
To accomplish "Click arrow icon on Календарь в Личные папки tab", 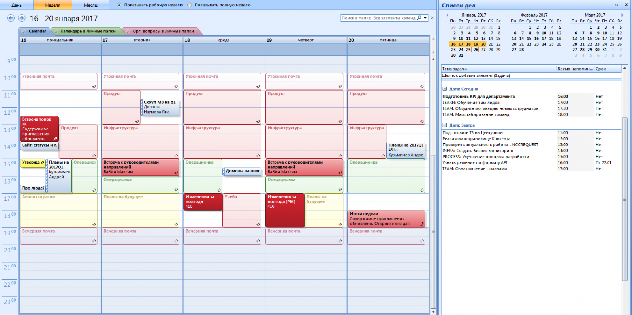I will 56,31.
